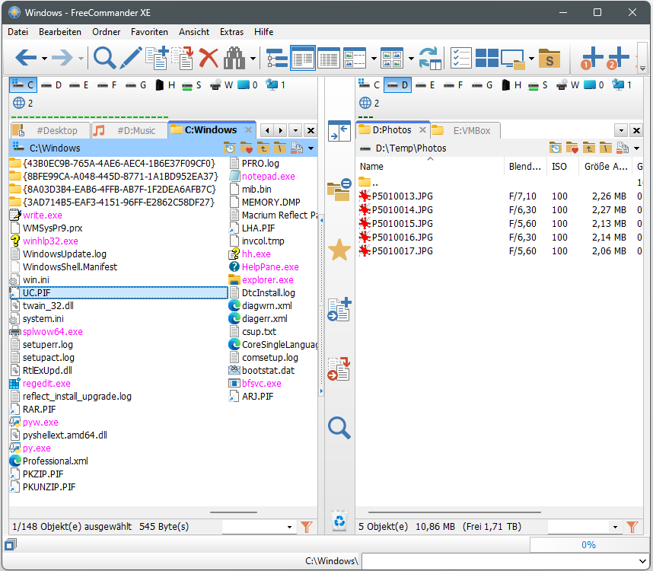Screen dimensions: 653x571
Task: Open the Favoriten menu
Action: point(149,32)
